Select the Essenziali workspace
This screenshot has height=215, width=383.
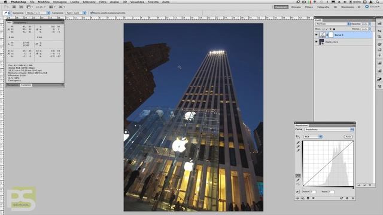(281, 7)
